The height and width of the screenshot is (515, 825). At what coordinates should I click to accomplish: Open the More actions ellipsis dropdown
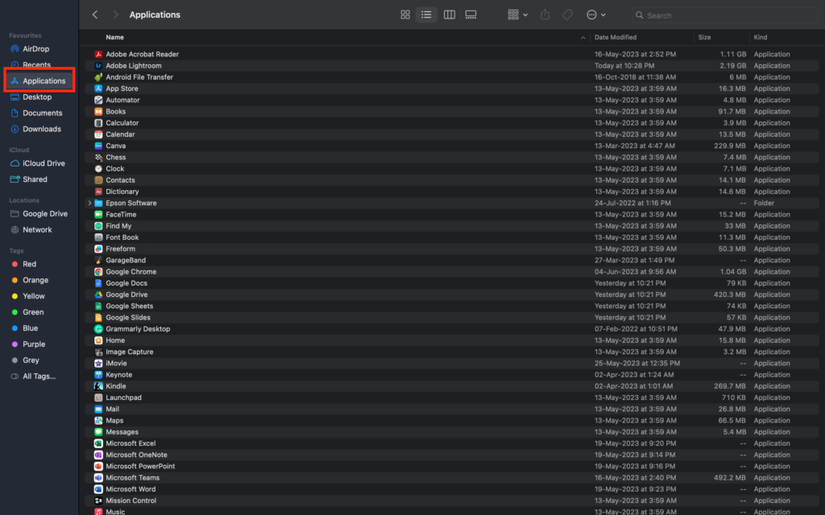pos(596,14)
